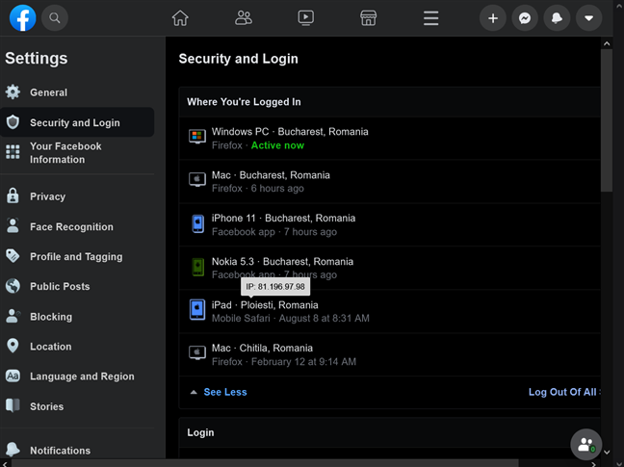Open Messenger icon

coord(525,18)
